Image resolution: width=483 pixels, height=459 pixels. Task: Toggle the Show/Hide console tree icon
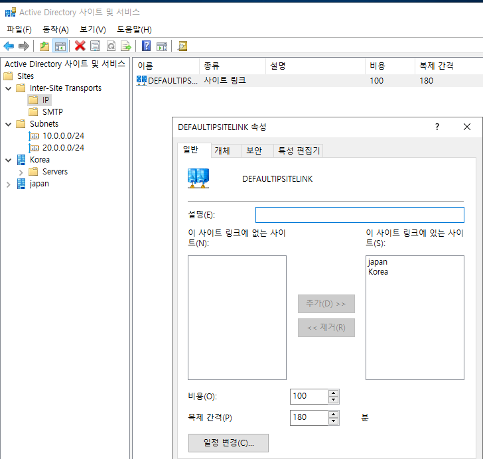click(x=60, y=46)
